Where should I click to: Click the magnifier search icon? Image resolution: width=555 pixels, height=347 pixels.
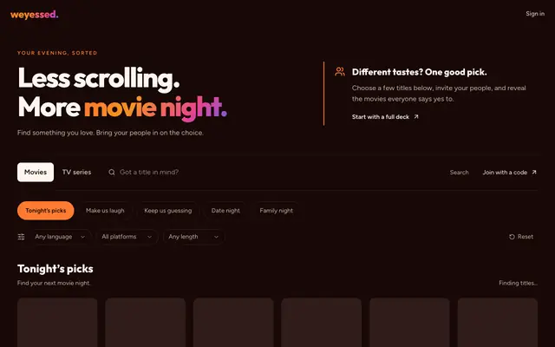112,172
